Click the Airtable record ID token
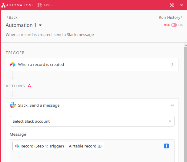This screenshot has width=187, height=162. click(85, 146)
